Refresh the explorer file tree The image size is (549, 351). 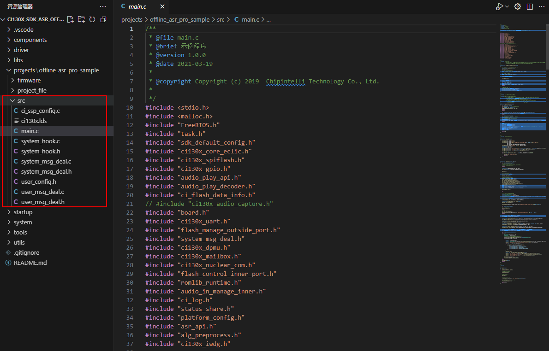click(92, 19)
